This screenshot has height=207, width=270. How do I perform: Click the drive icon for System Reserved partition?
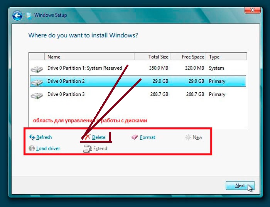[37, 69]
